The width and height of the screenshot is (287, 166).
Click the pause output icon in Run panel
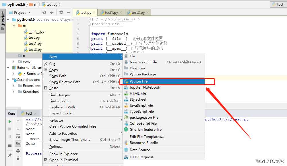[x=10, y=136]
